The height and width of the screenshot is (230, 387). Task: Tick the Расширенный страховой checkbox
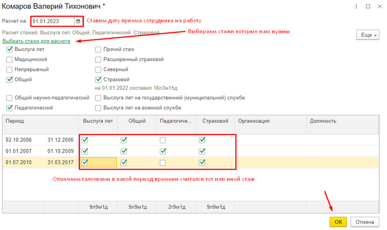click(x=98, y=59)
